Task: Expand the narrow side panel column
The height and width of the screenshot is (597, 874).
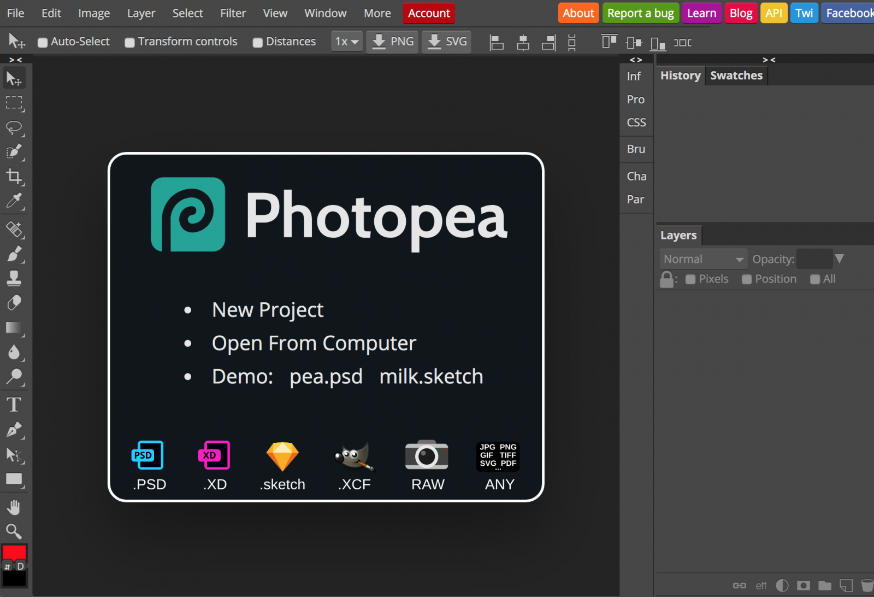Action: point(636,60)
